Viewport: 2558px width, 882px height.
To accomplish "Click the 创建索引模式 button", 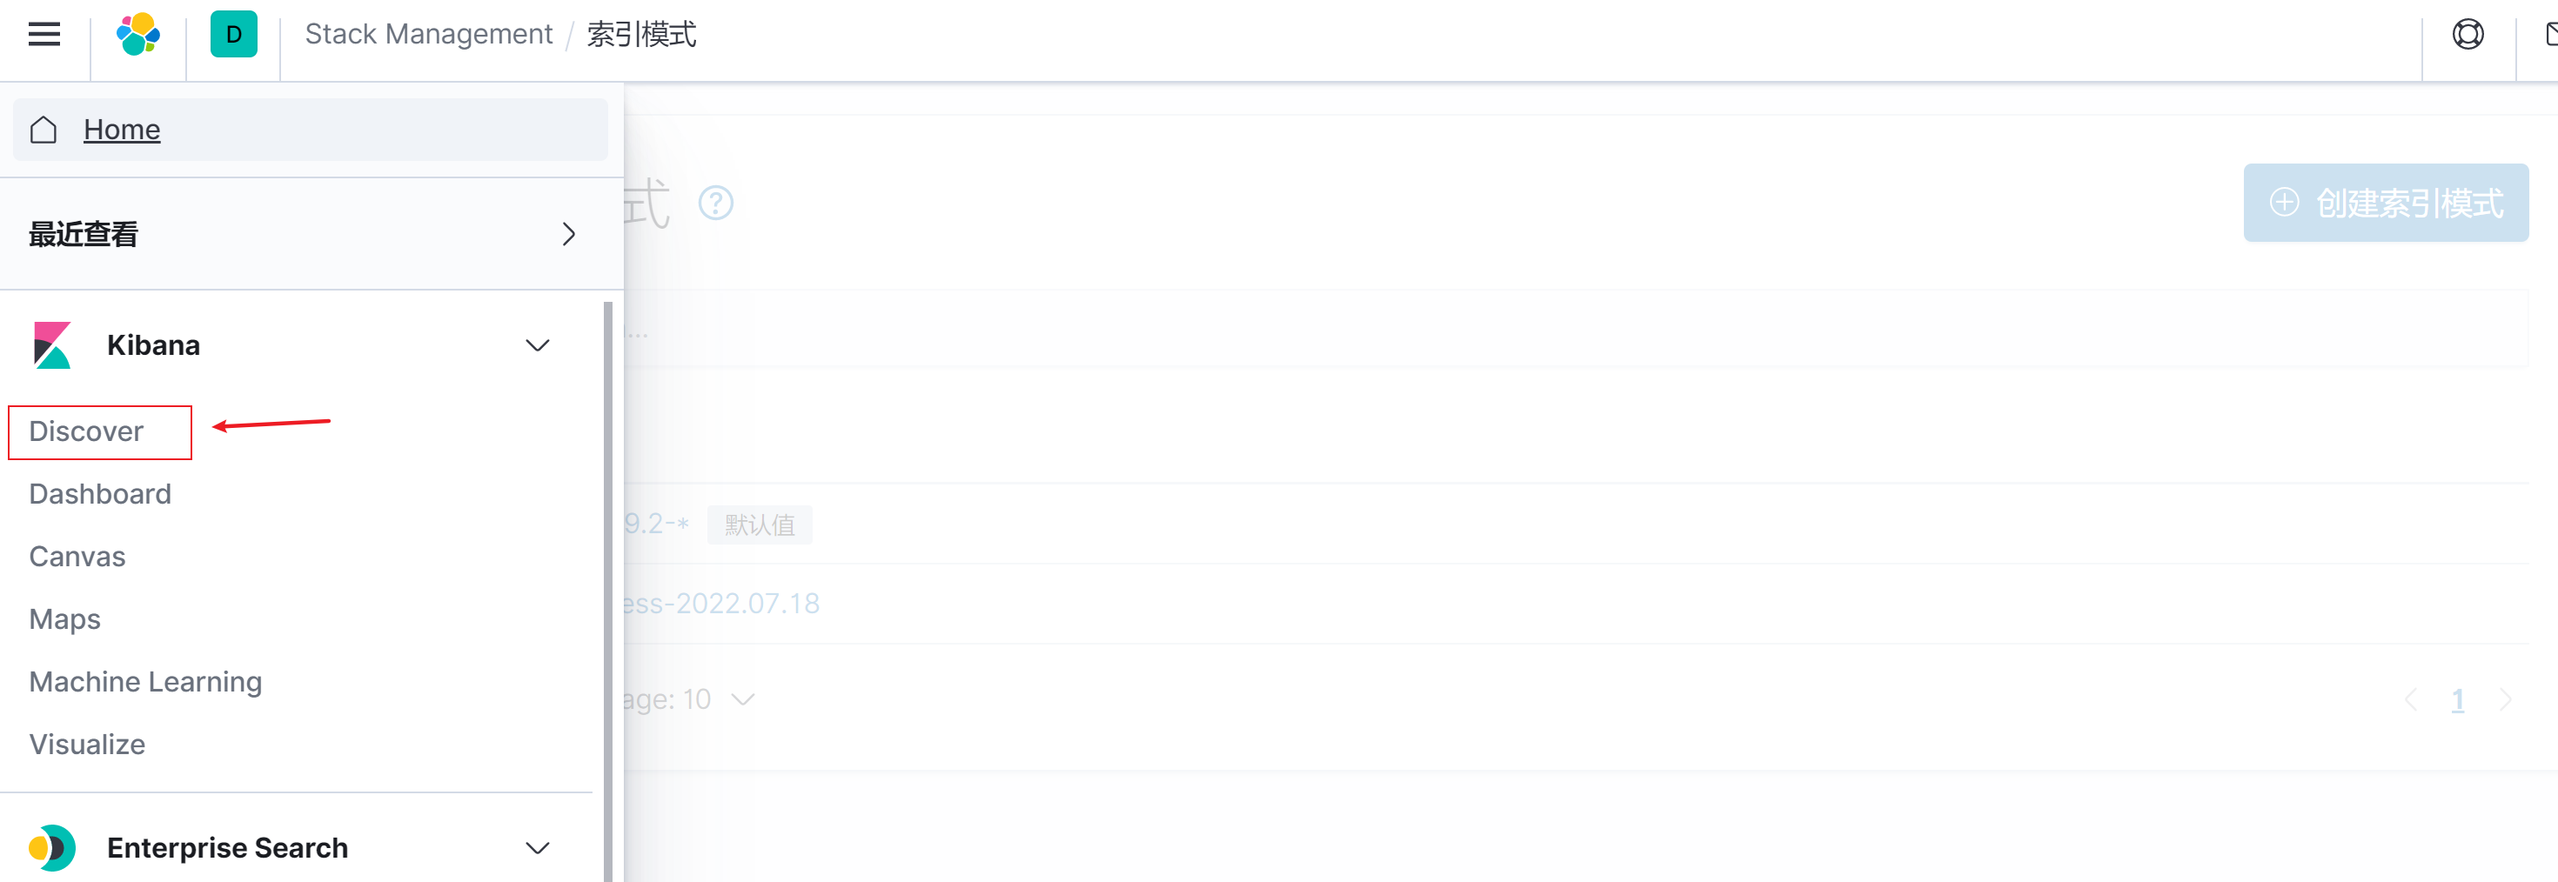I will click(x=2385, y=204).
